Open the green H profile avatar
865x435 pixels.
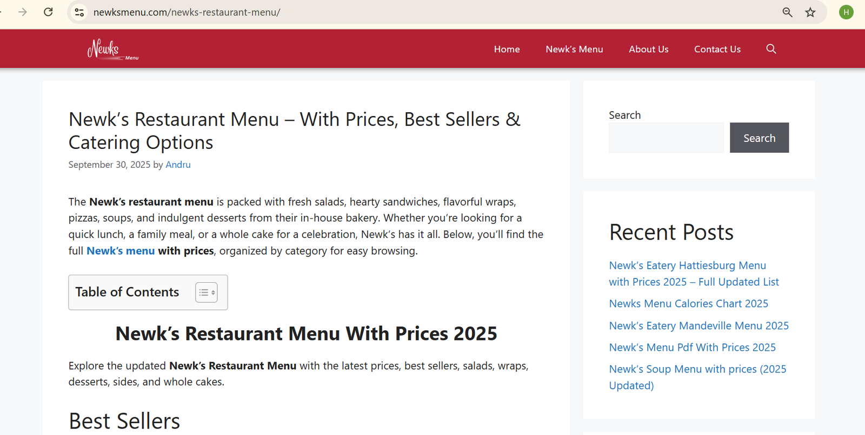tap(846, 12)
